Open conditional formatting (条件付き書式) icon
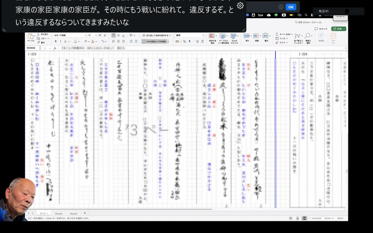 click(x=212, y=36)
